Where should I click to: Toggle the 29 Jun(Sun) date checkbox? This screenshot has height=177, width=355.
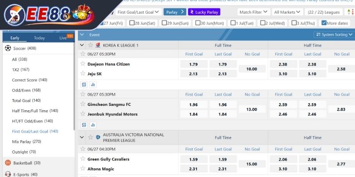[164, 23]
